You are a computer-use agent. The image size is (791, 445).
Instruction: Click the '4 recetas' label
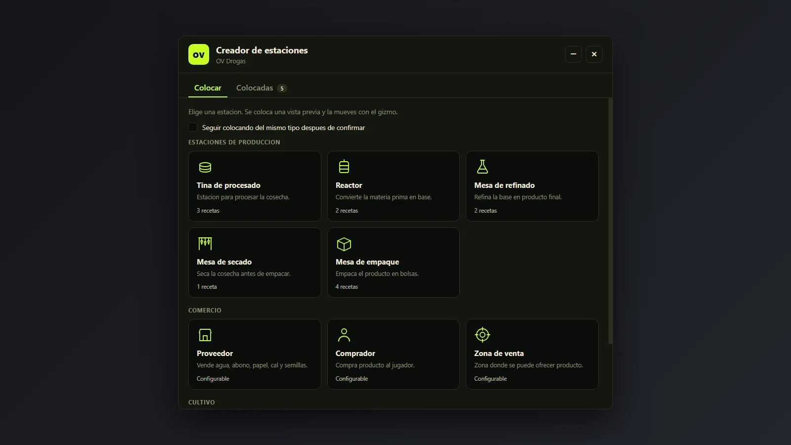(x=347, y=287)
